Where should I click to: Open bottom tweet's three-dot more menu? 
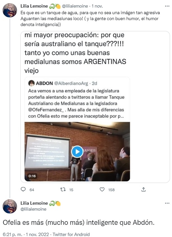click(167, 203)
